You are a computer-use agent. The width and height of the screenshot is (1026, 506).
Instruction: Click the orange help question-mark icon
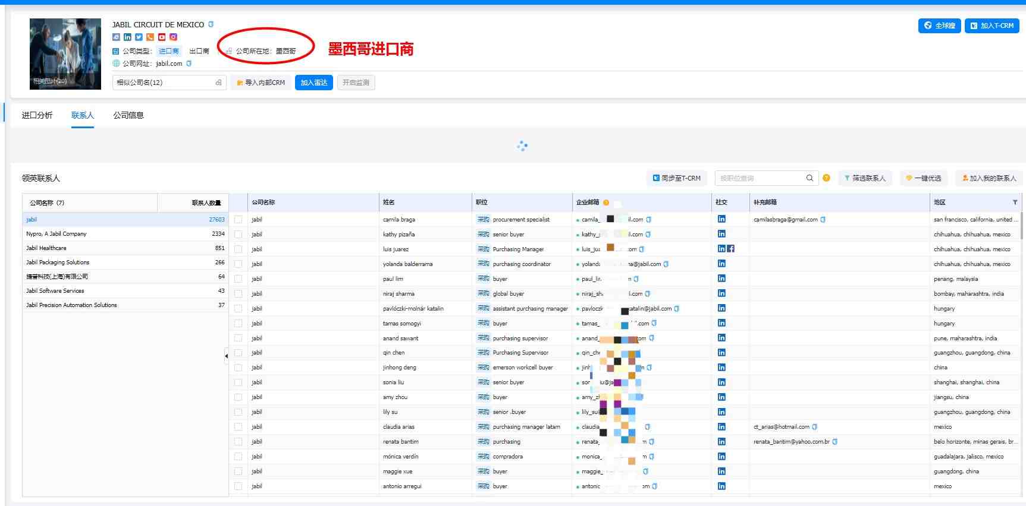826,178
